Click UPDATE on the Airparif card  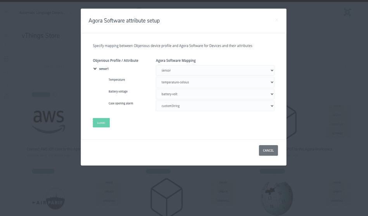[109, 192]
